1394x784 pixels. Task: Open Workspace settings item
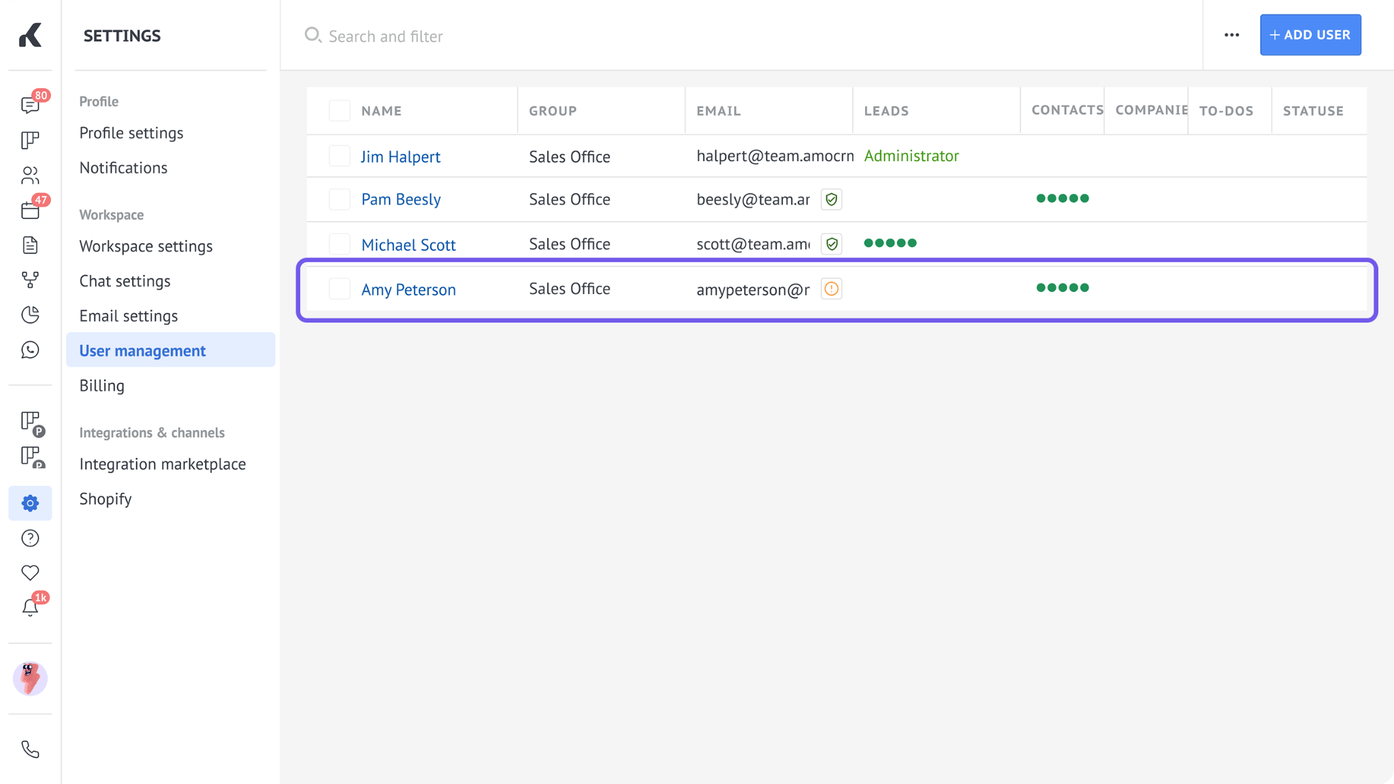coord(146,246)
